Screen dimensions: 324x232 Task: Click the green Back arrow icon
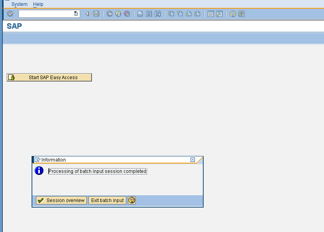coord(109,13)
